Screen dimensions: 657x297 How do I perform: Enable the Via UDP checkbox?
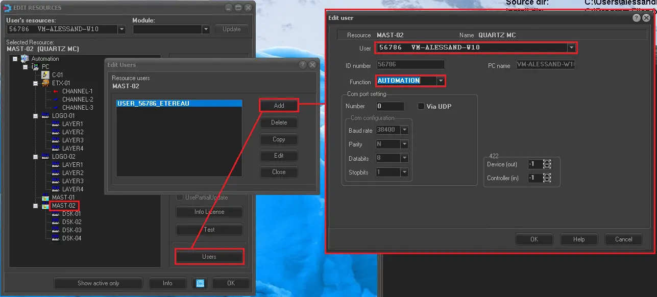421,107
